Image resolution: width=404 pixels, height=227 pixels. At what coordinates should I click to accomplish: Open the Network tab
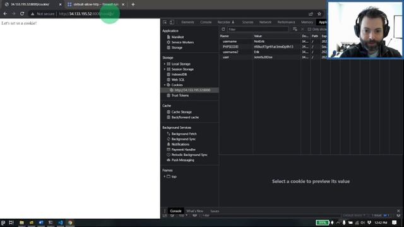[265, 22]
